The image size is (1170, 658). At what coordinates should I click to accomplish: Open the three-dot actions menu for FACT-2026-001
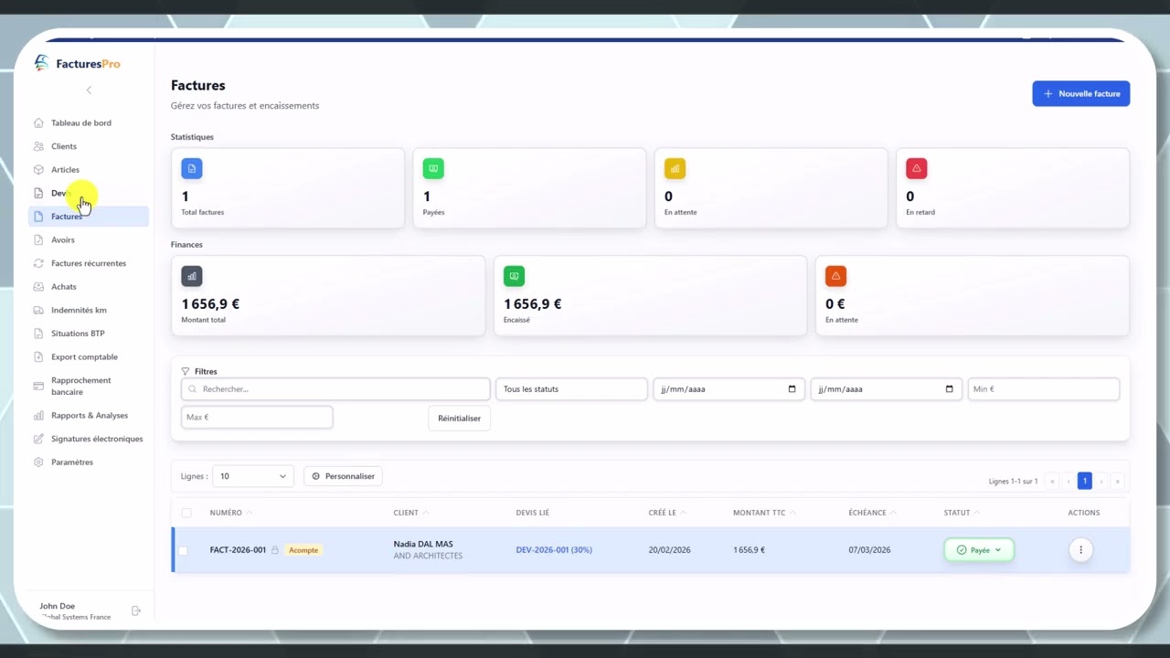(1080, 550)
